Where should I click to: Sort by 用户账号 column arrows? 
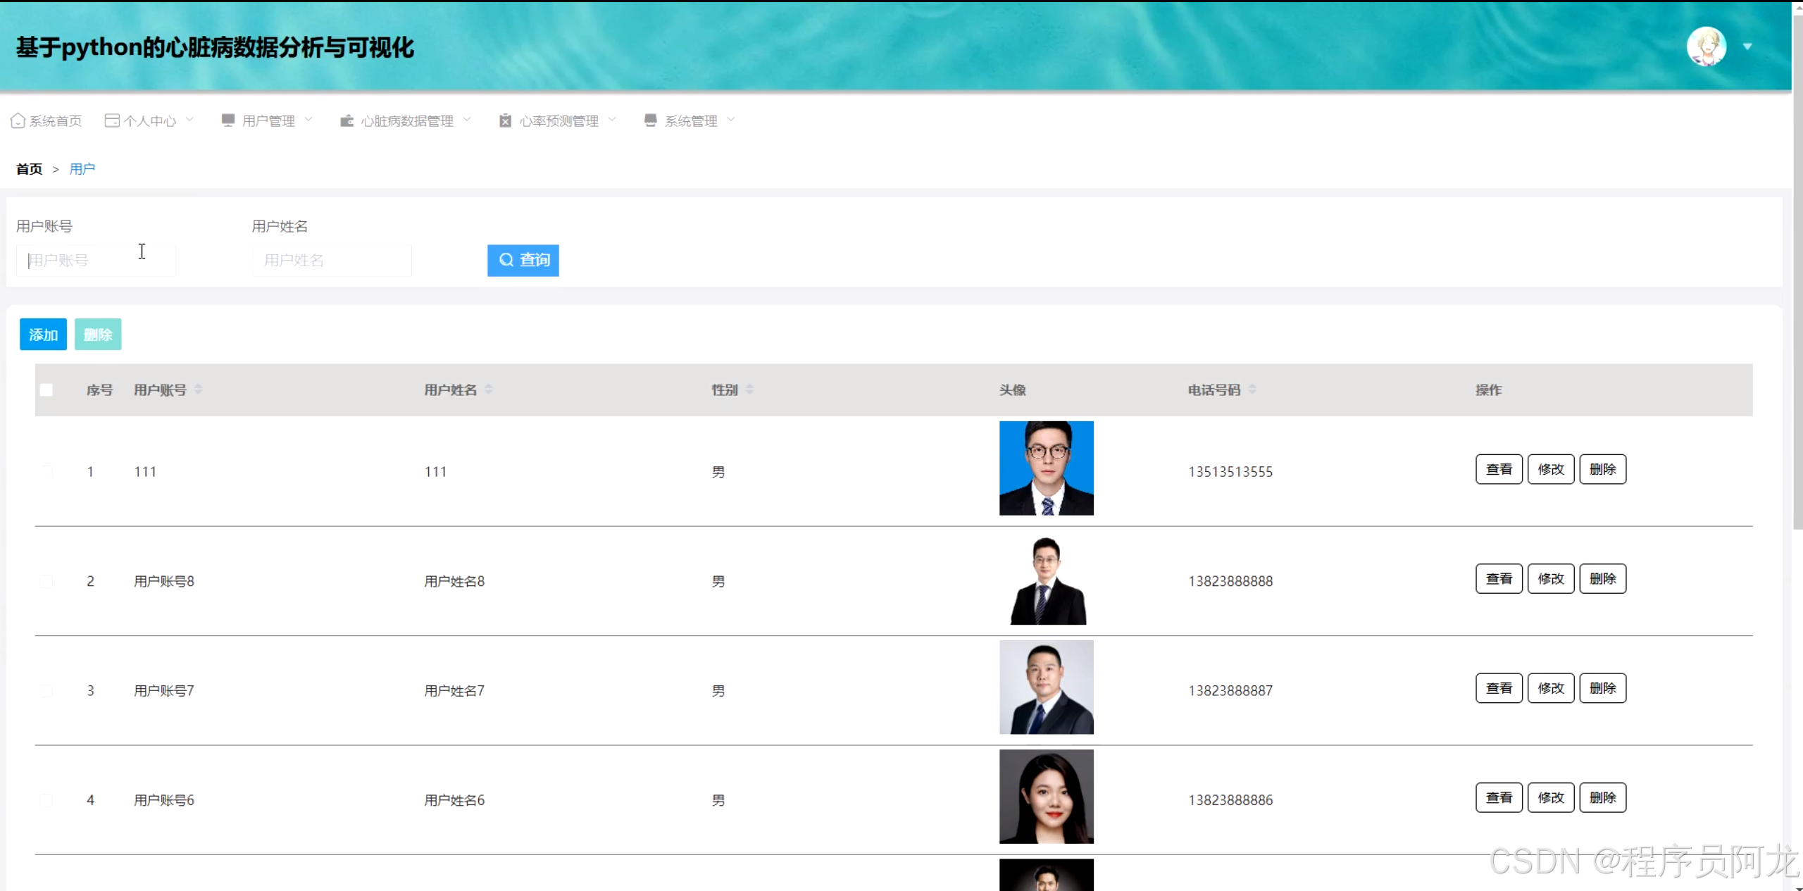tap(199, 390)
